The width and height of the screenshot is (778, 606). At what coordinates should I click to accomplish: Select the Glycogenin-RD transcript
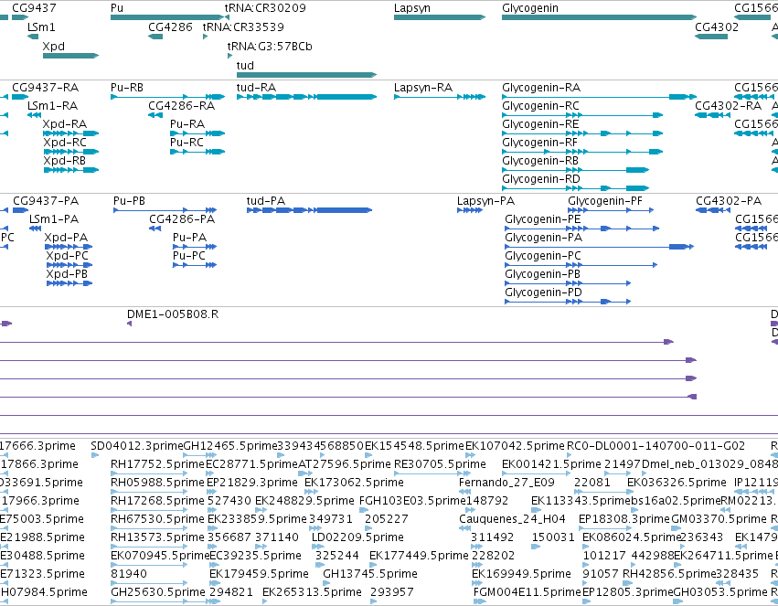[576, 188]
